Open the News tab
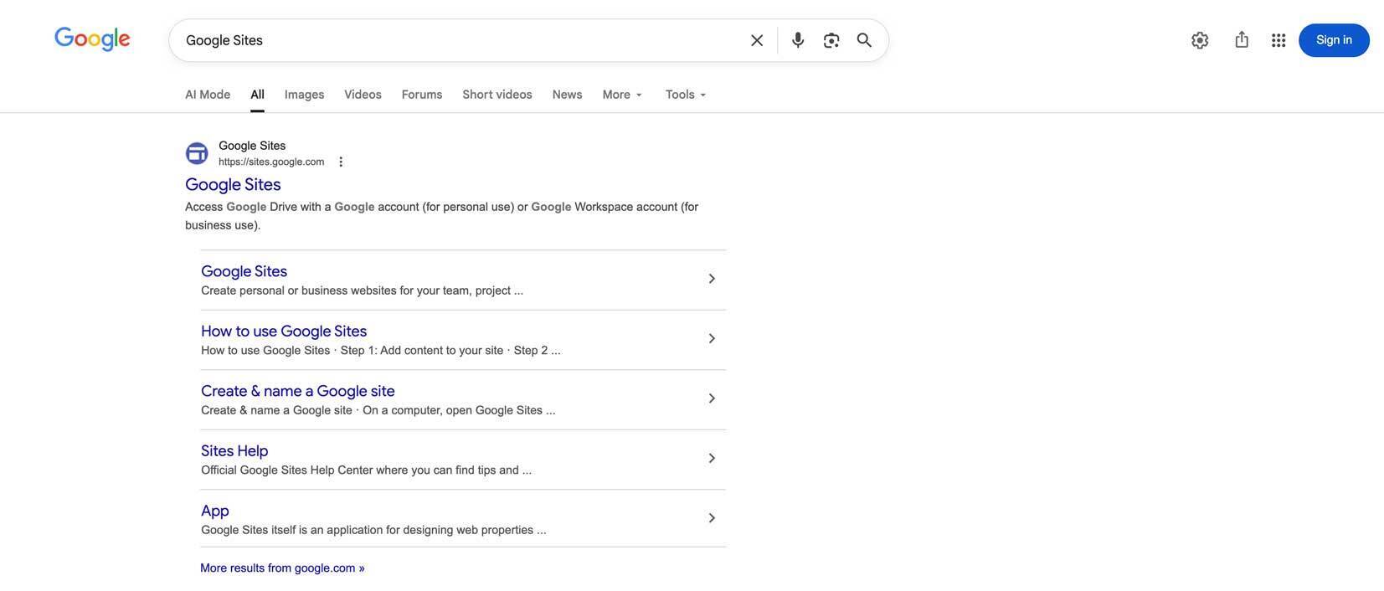The image size is (1384, 591). (567, 95)
